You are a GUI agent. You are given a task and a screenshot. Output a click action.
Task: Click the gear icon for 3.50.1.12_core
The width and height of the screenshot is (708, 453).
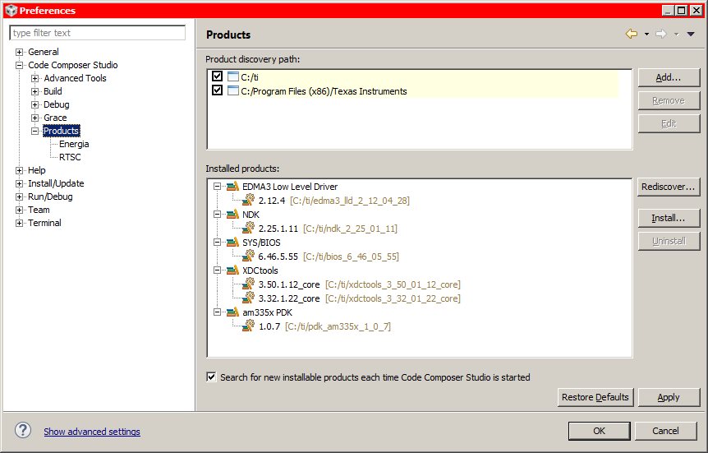pos(248,284)
